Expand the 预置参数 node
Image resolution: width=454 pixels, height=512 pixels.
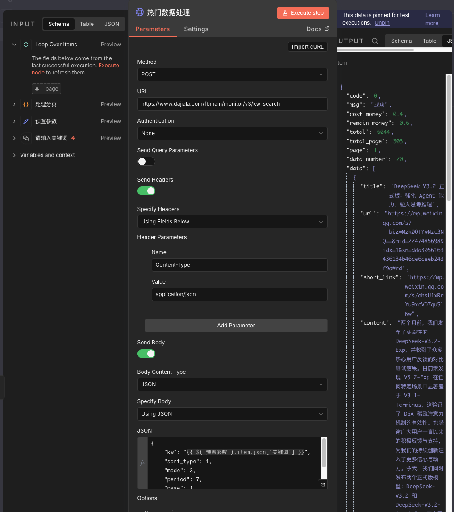(x=14, y=121)
